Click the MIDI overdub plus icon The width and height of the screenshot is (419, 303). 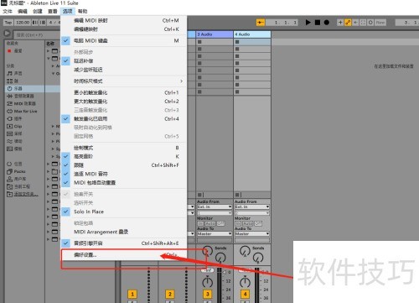(340, 22)
